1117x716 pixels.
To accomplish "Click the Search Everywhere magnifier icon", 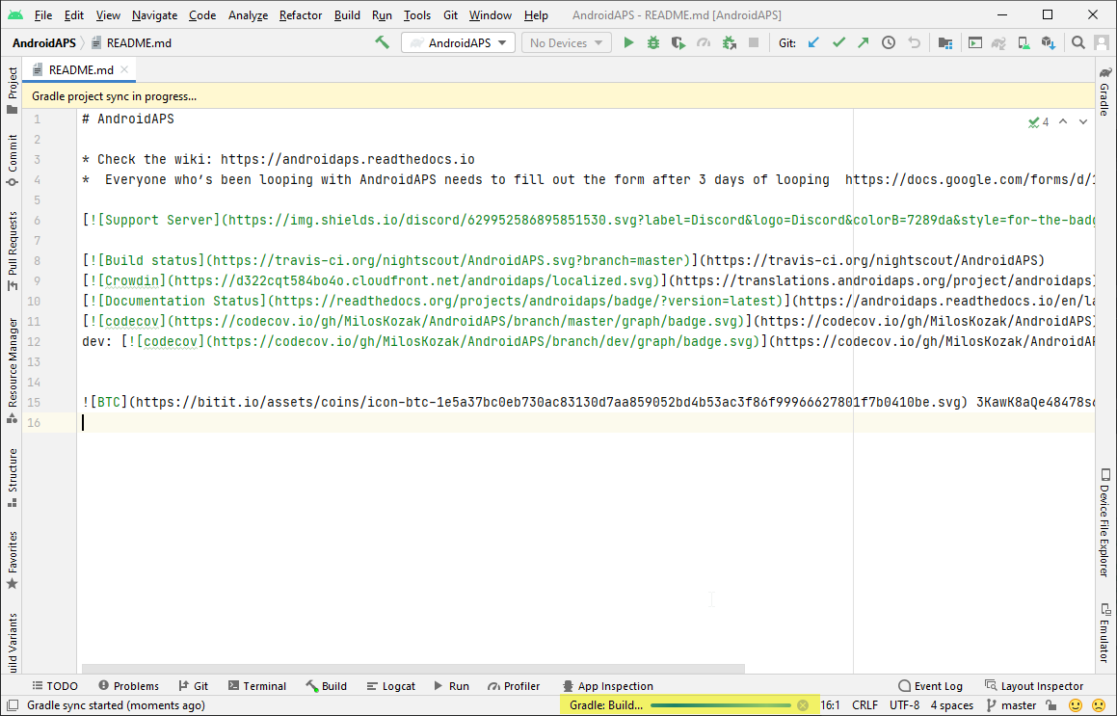I will click(x=1077, y=42).
